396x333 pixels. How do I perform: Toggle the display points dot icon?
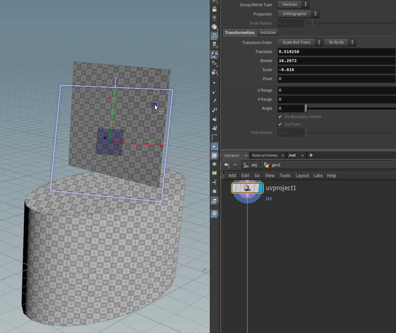point(214,83)
